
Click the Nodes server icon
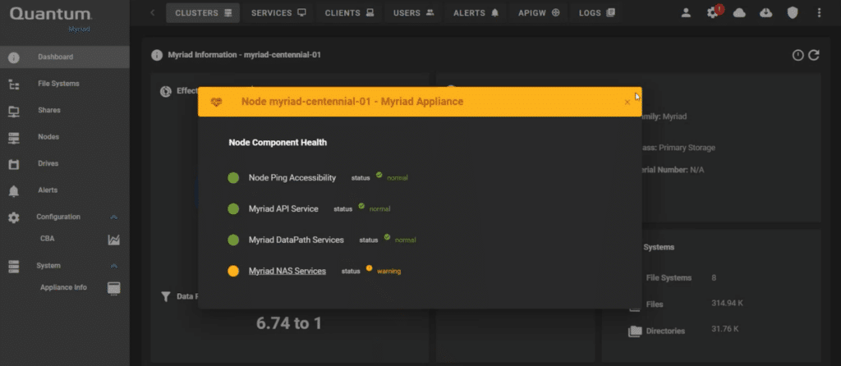(x=14, y=138)
